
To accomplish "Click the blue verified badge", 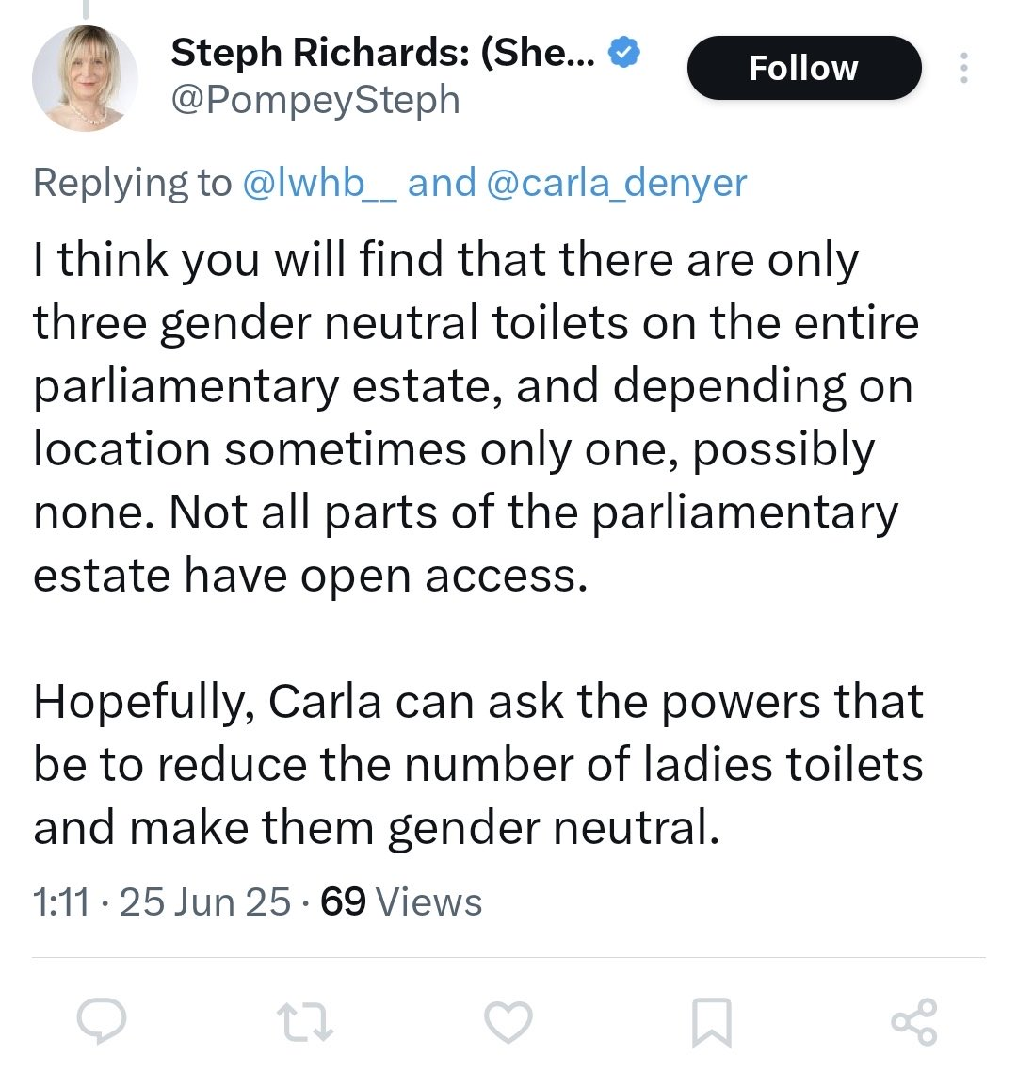I will (623, 54).
